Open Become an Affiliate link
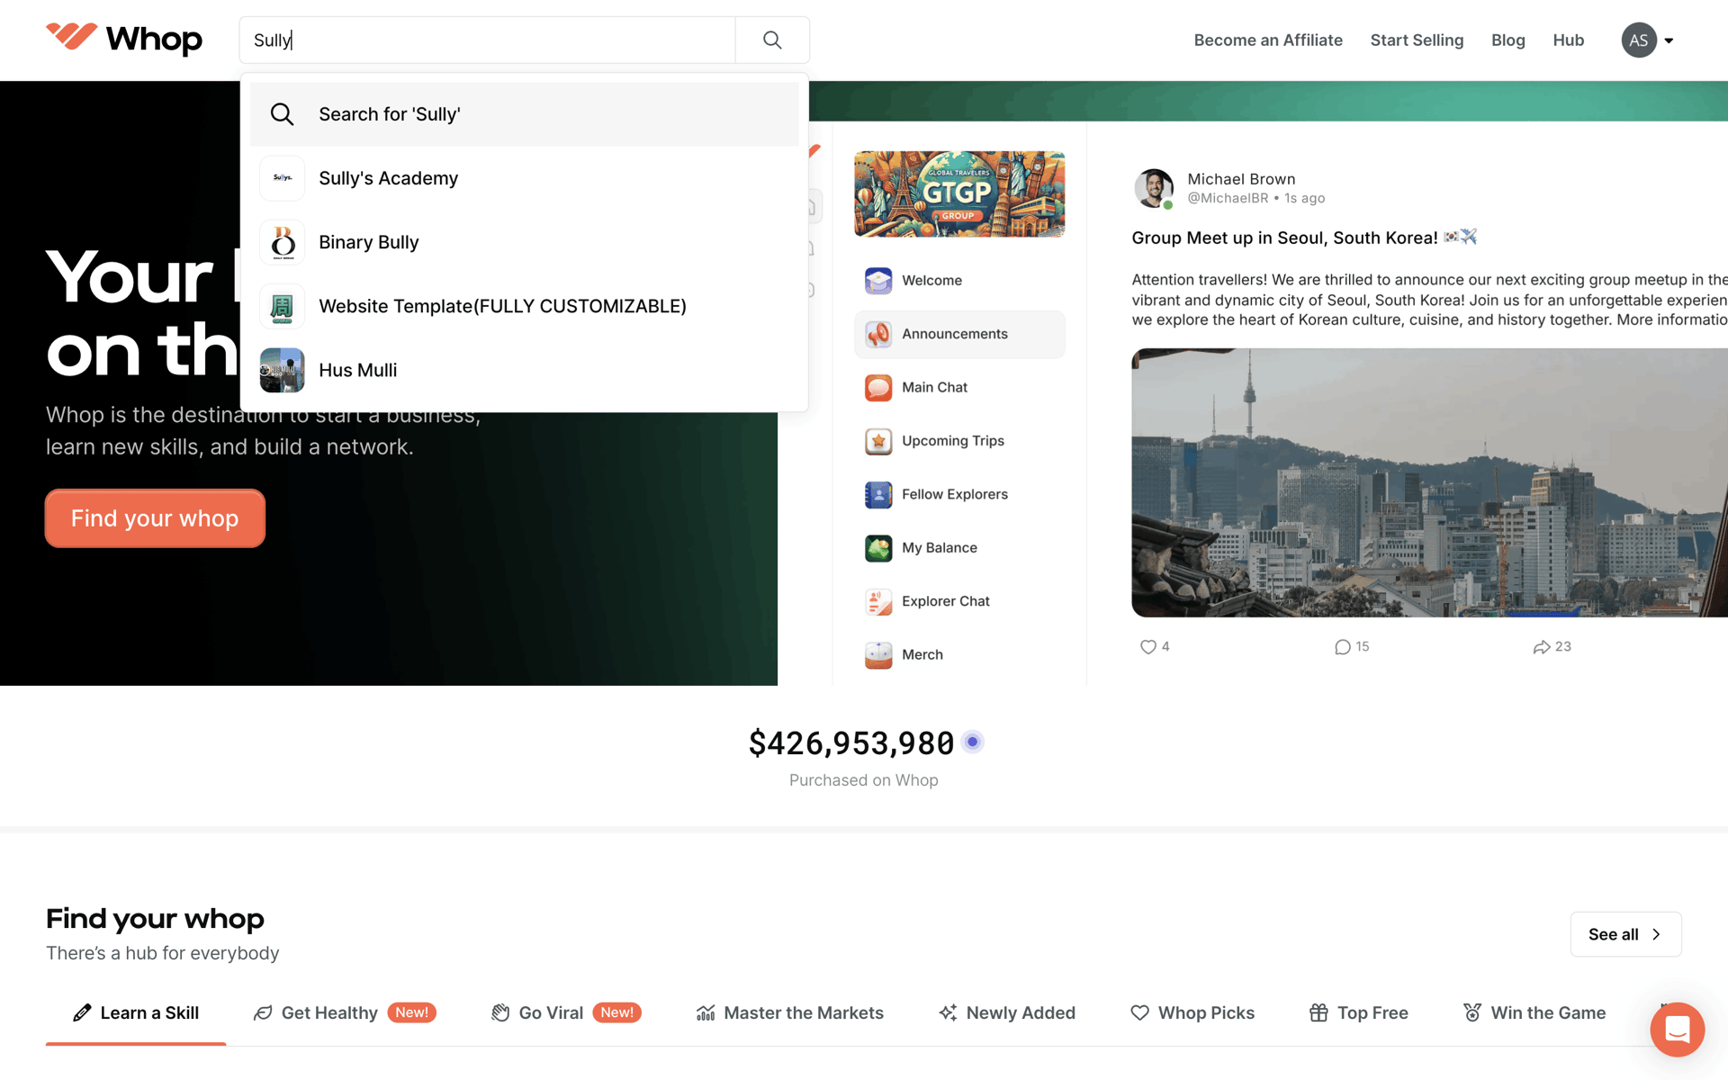This screenshot has width=1728, height=1080. (x=1268, y=40)
